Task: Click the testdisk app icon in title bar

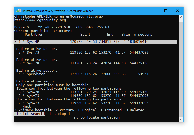Action: 19,11
